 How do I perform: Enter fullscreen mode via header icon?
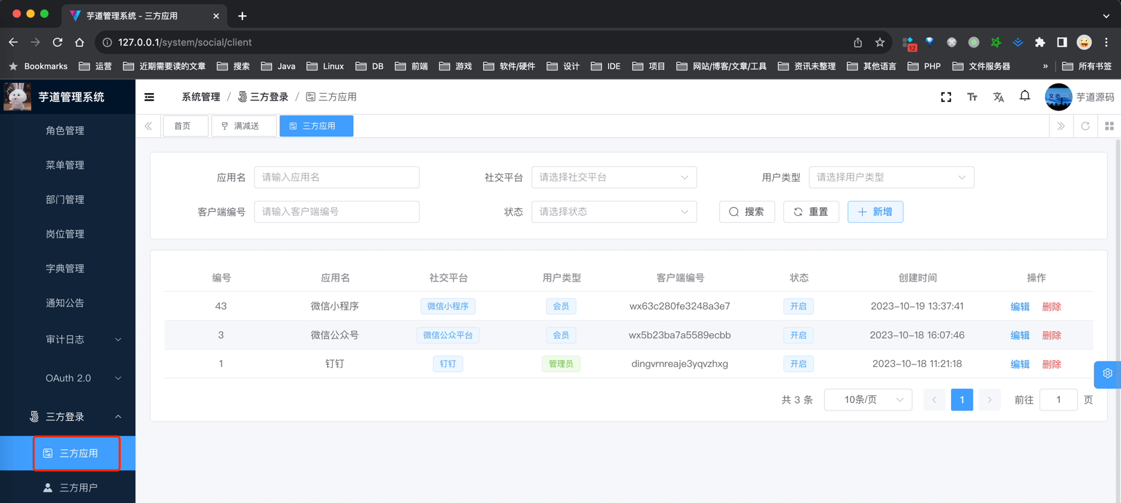[x=946, y=97]
